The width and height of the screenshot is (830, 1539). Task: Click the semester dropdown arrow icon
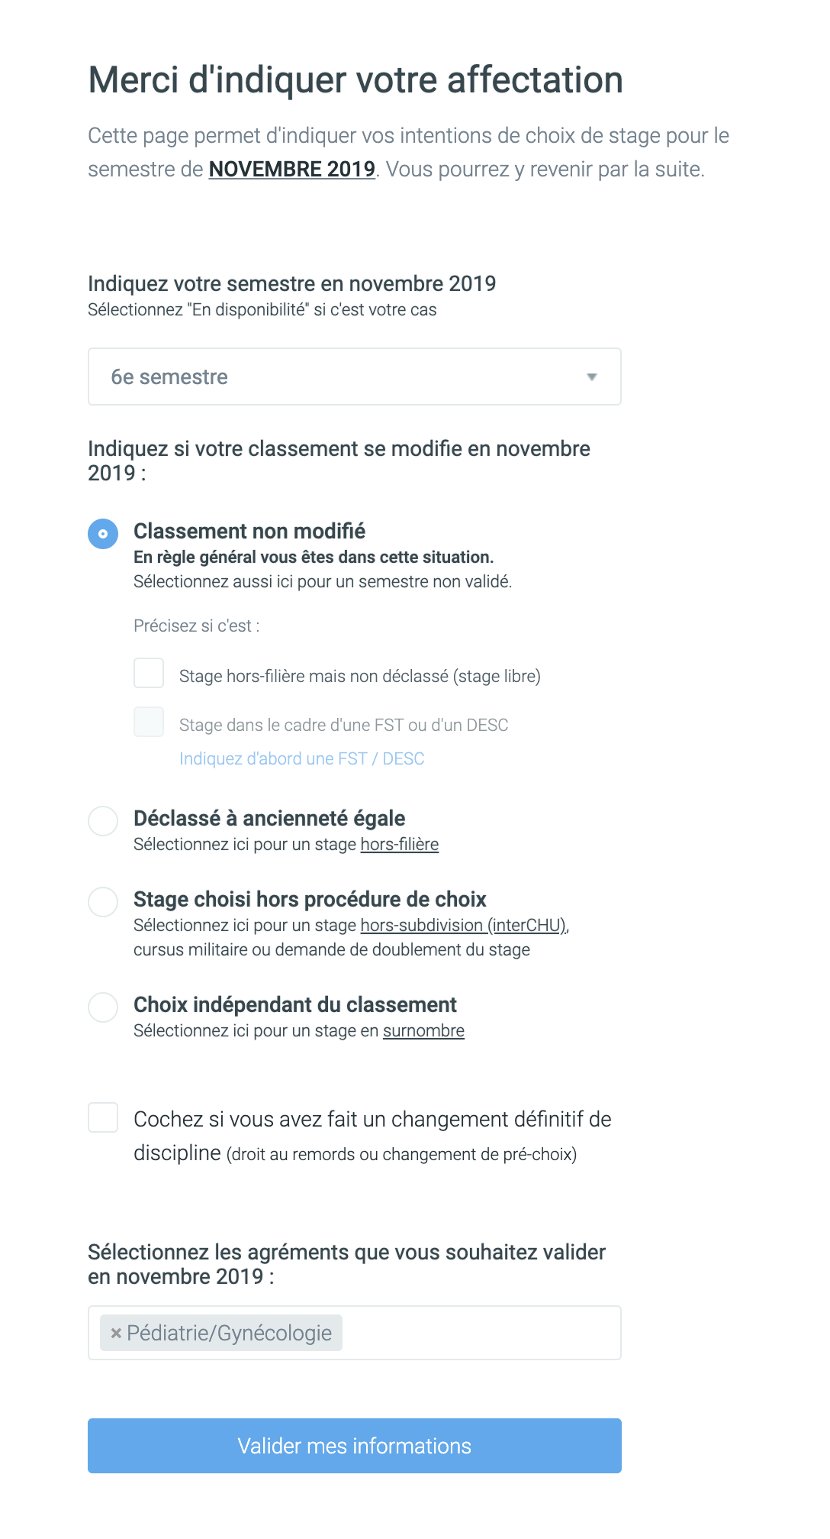point(591,377)
